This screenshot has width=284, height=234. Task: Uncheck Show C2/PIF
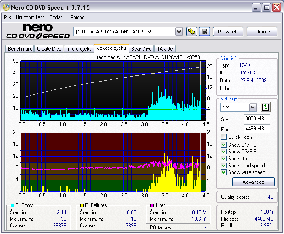(224, 151)
